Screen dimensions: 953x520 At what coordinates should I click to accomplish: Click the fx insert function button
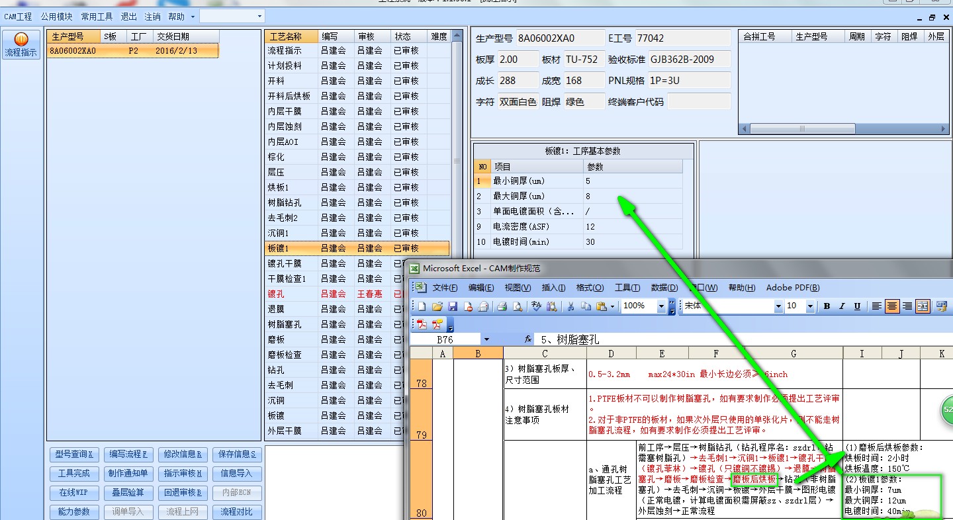[527, 339]
